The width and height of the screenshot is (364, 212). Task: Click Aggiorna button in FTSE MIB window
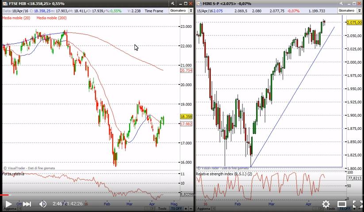[10, 209]
